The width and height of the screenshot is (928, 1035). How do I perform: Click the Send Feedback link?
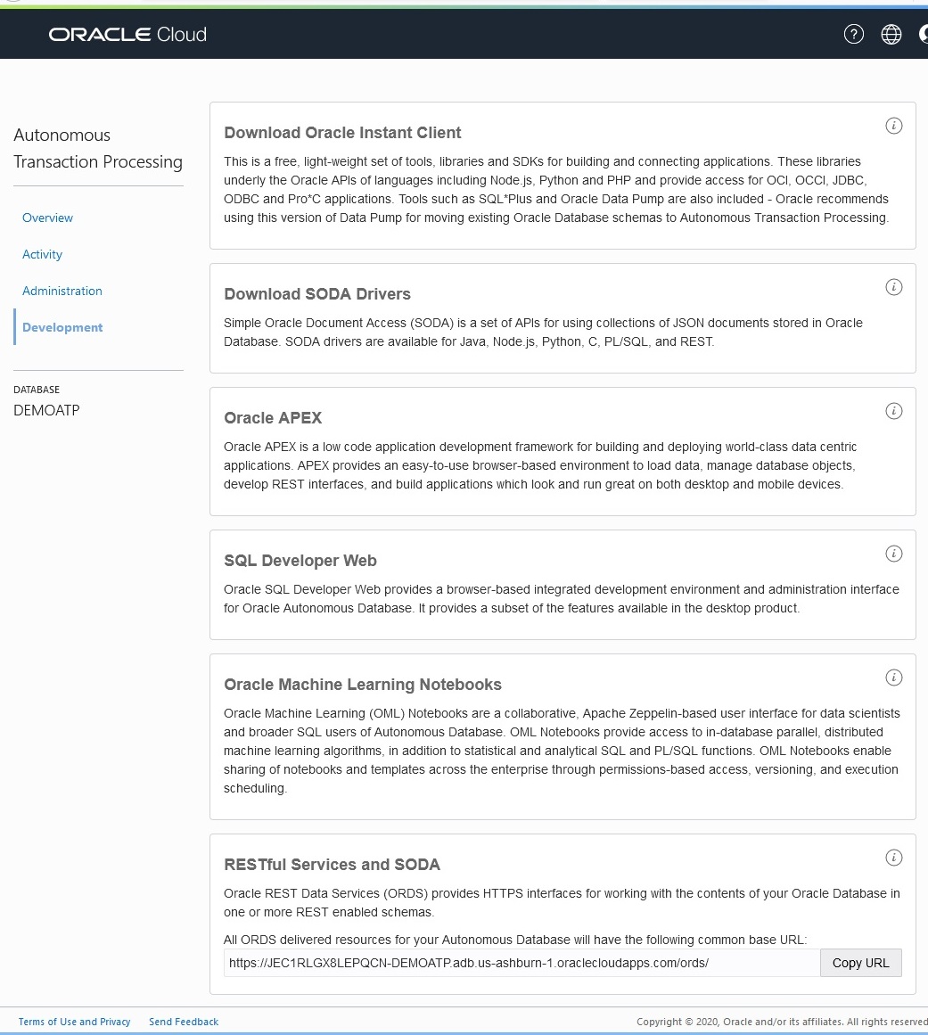[183, 1022]
